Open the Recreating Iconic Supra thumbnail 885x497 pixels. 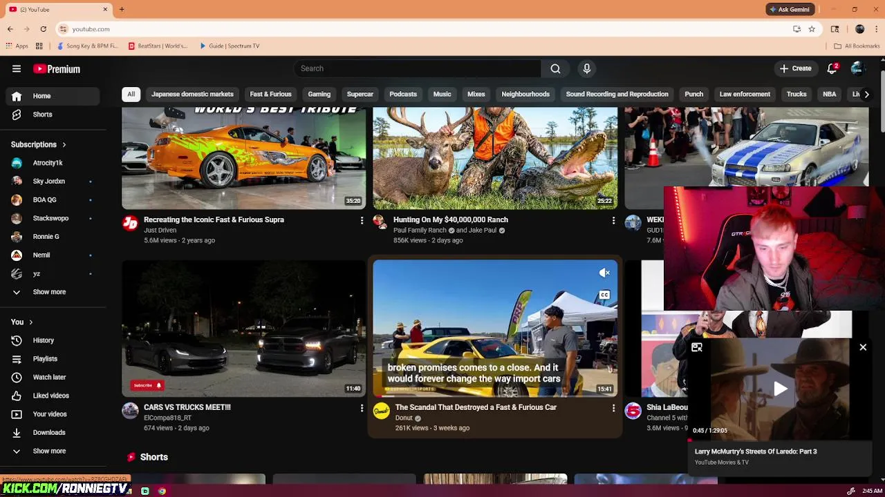[x=243, y=158]
